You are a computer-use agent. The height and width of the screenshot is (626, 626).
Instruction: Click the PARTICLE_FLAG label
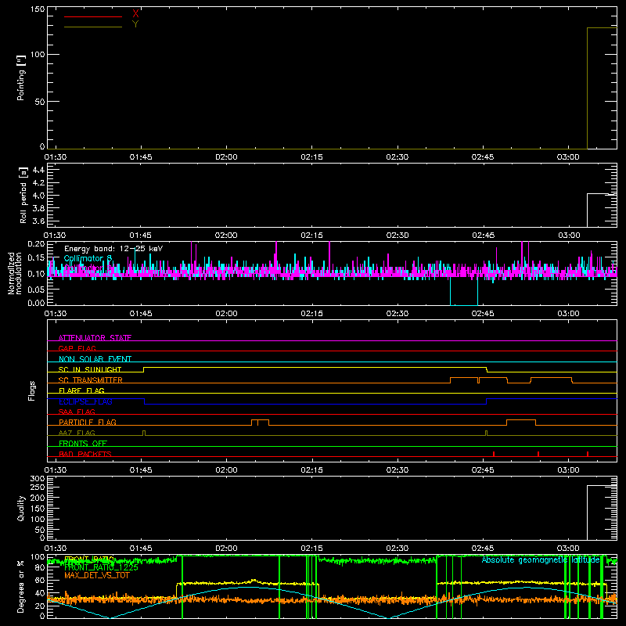tap(88, 422)
